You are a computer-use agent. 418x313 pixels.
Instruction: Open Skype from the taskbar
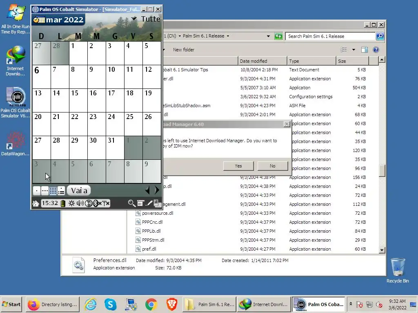coord(110,304)
